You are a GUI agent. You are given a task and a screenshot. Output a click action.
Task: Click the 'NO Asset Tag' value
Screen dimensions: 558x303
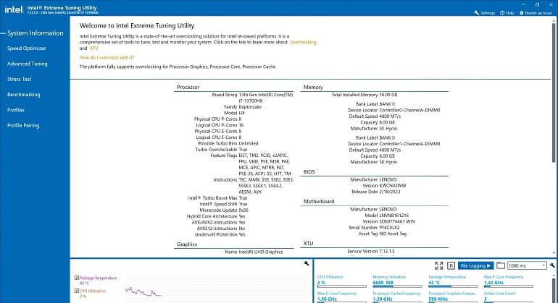pyautogui.click(x=393, y=234)
